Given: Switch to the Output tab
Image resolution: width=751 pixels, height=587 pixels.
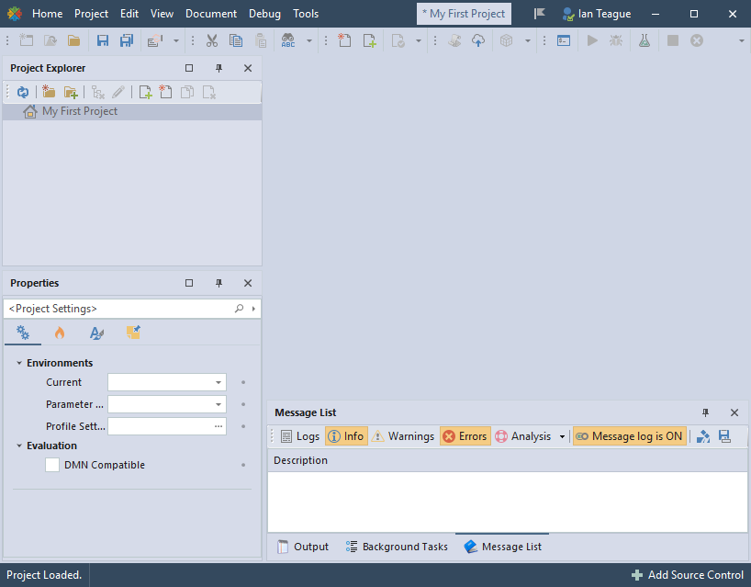Looking at the screenshot, I should [303, 547].
